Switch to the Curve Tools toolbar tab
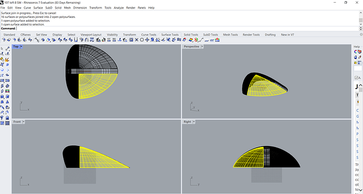363x194 pixels. [x=149, y=35]
